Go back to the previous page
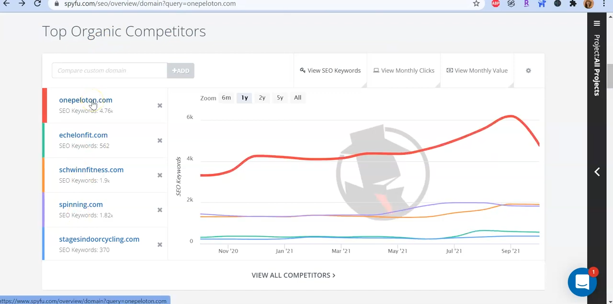613x304 pixels. pos(7,3)
